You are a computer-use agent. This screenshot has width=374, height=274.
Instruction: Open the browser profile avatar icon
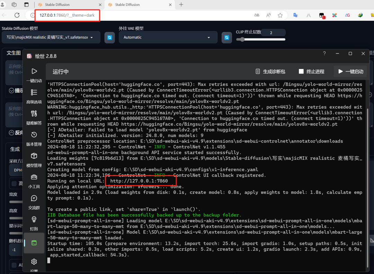click(x=3, y=5)
